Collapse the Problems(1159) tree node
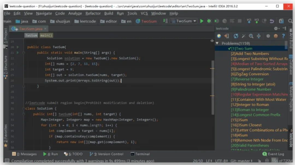The image size is (295, 165). [x=217, y=43]
